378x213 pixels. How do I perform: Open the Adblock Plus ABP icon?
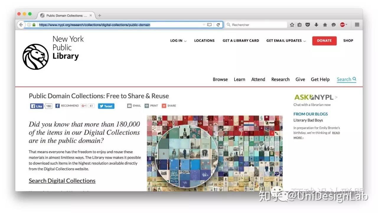pyautogui.click(x=343, y=25)
